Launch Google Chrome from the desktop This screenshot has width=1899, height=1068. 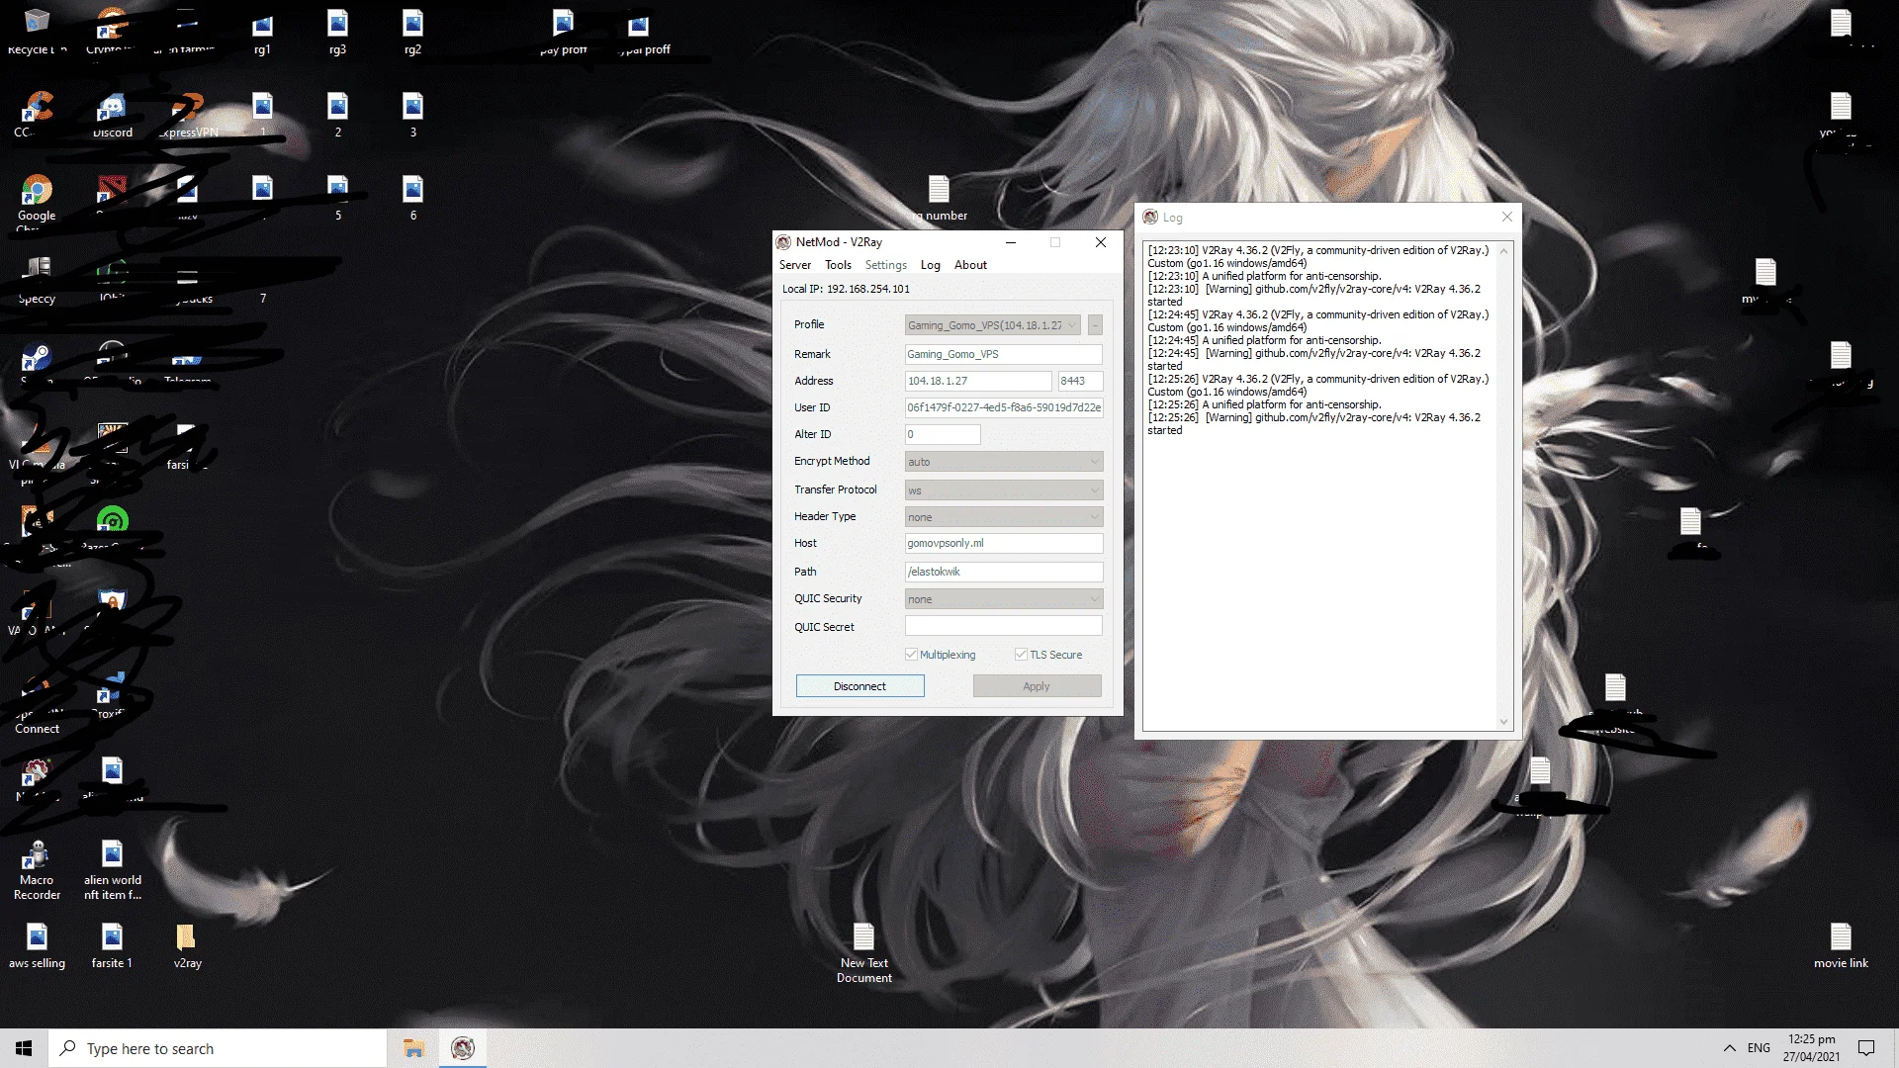click(37, 202)
